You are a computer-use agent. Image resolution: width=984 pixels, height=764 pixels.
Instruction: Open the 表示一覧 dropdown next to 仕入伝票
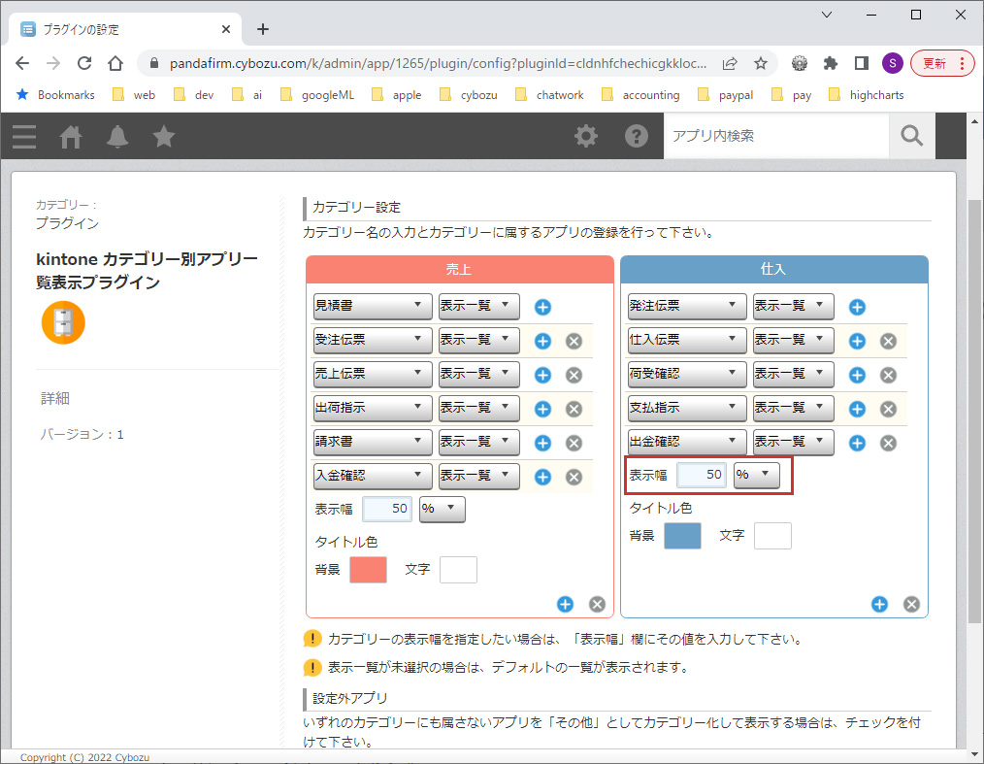(x=793, y=340)
